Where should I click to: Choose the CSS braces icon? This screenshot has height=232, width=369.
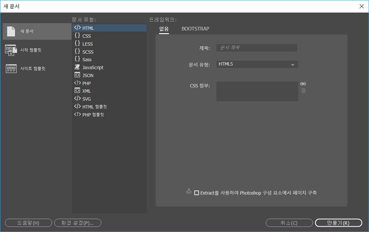(x=77, y=35)
